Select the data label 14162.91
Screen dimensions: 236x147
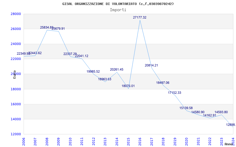coord(209,115)
